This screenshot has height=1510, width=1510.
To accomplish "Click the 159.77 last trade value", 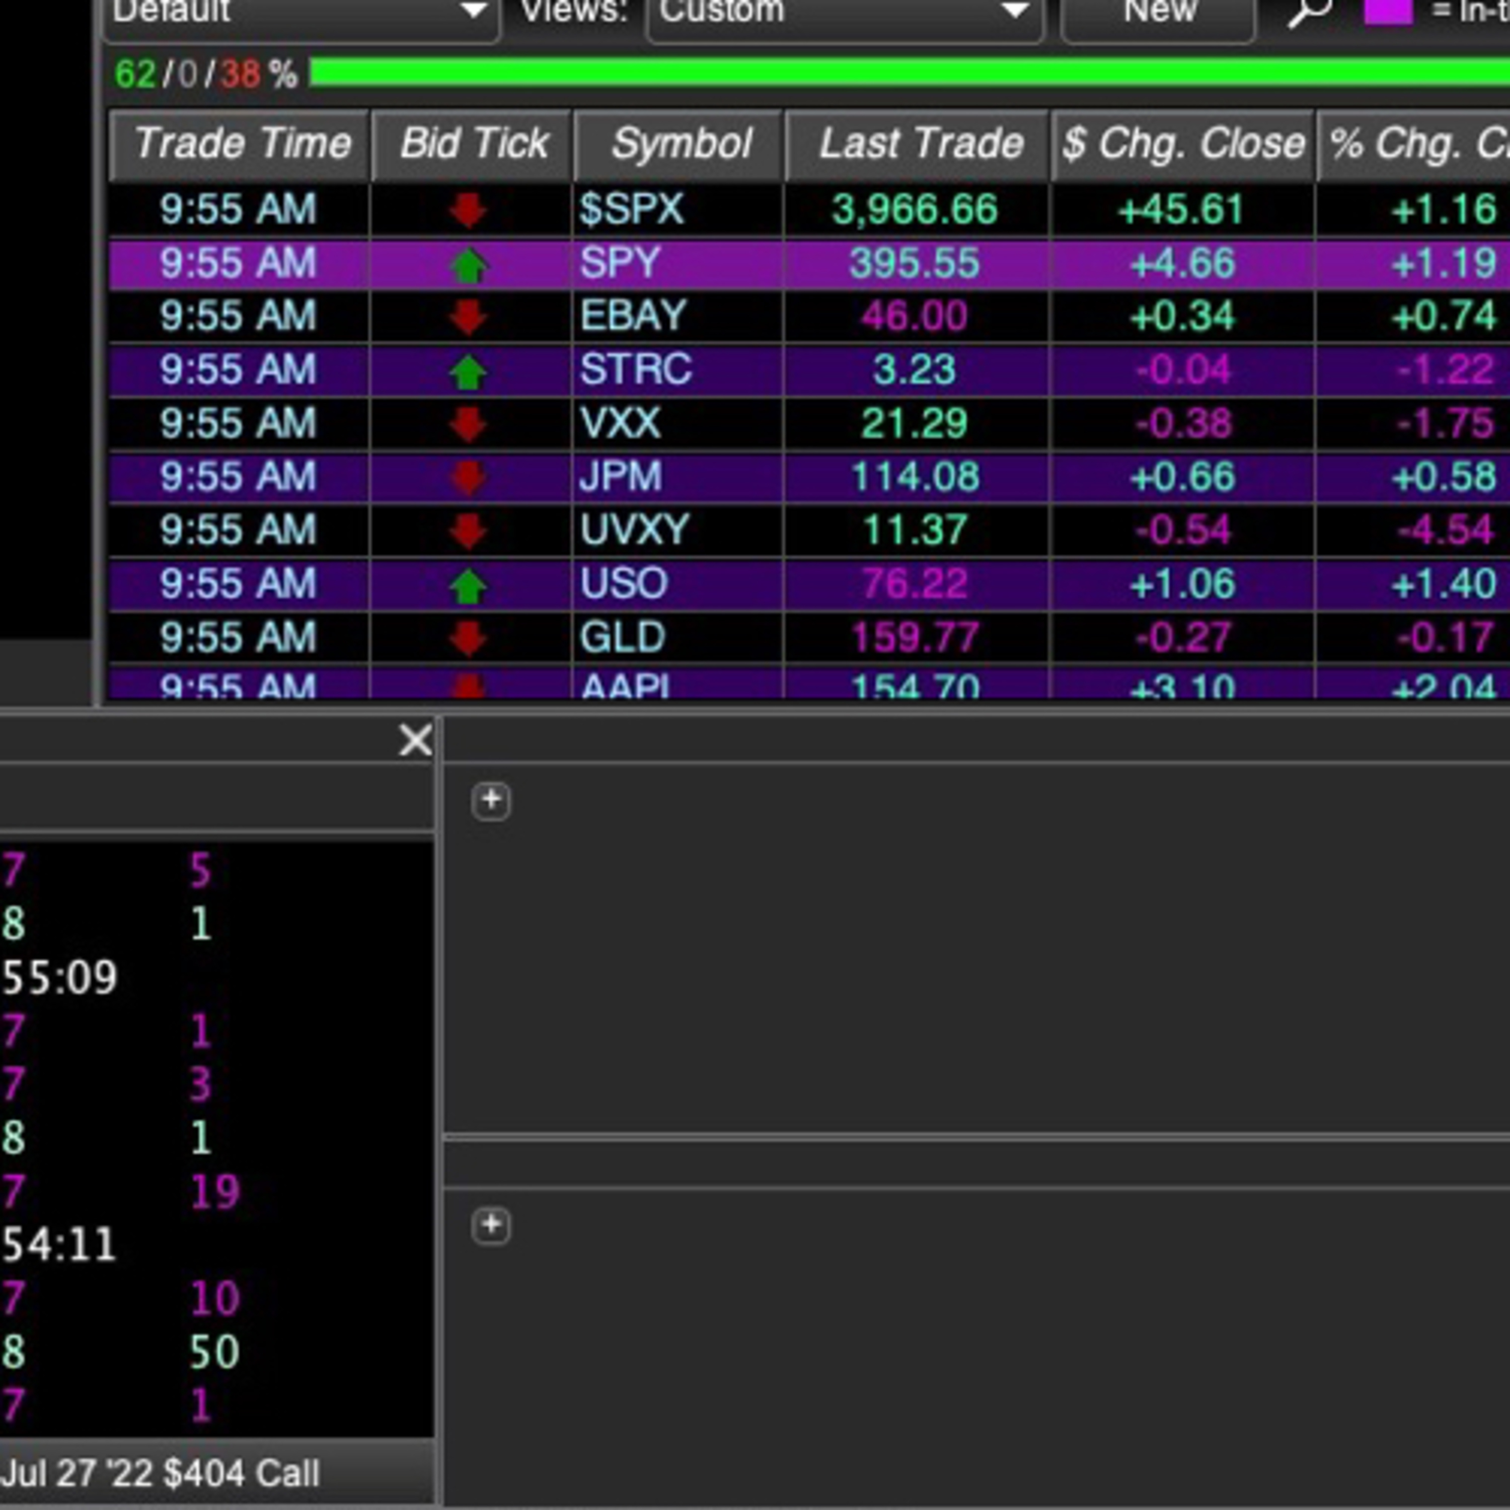I will click(x=915, y=638).
